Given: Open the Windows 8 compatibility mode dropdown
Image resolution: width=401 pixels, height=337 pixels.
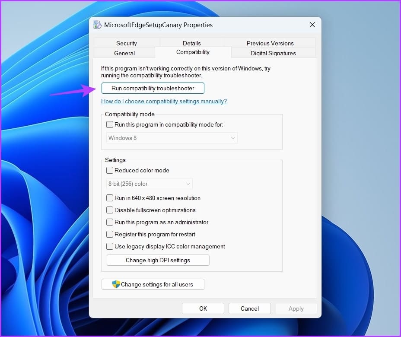Looking at the screenshot, I should [x=172, y=138].
